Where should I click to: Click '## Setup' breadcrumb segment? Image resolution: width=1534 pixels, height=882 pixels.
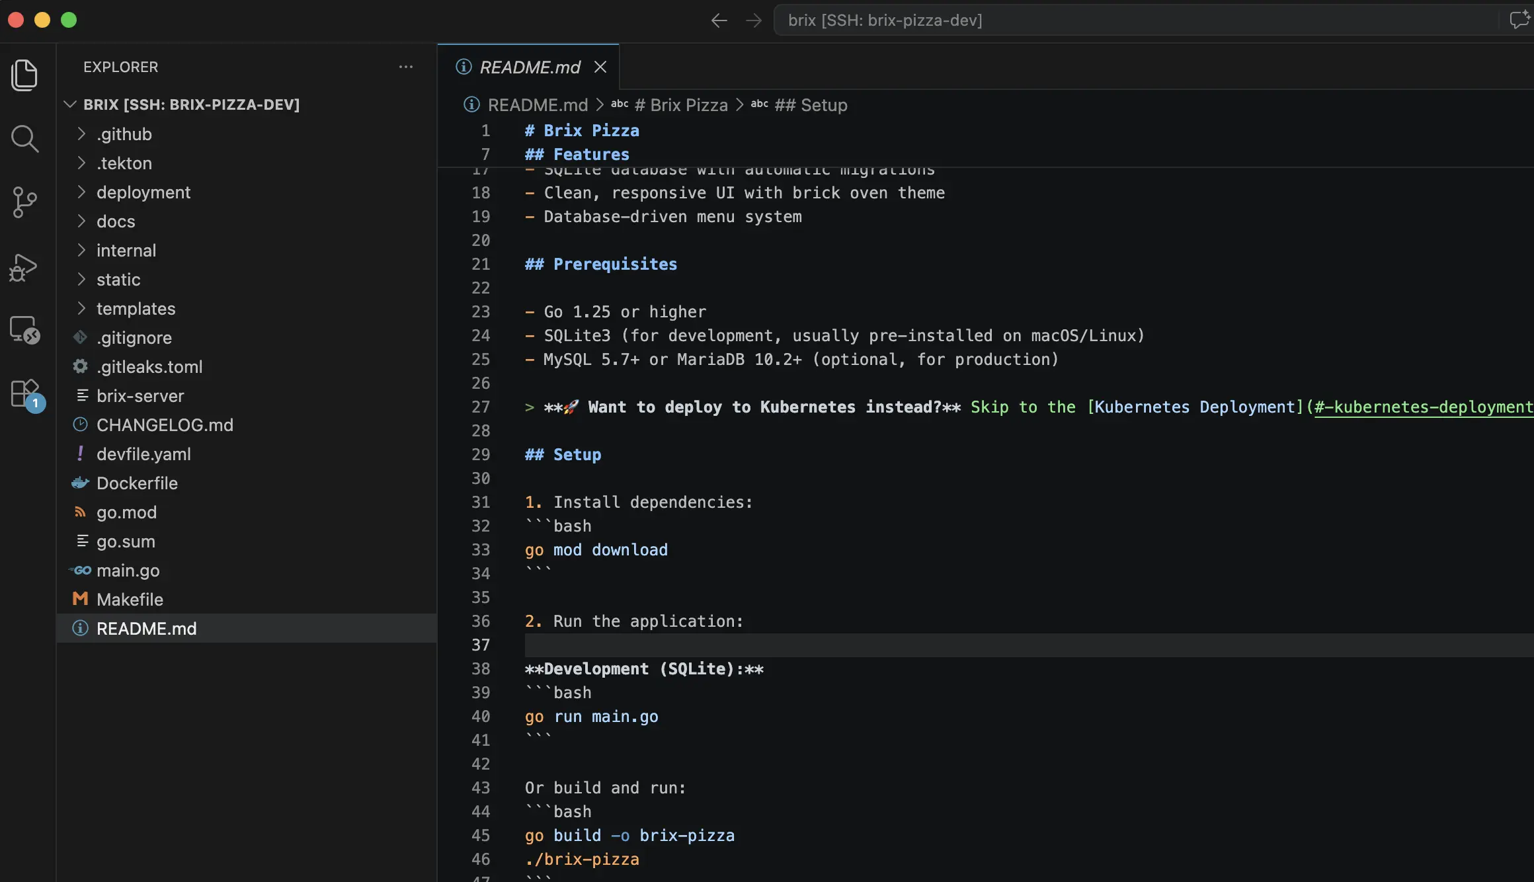[x=811, y=105]
